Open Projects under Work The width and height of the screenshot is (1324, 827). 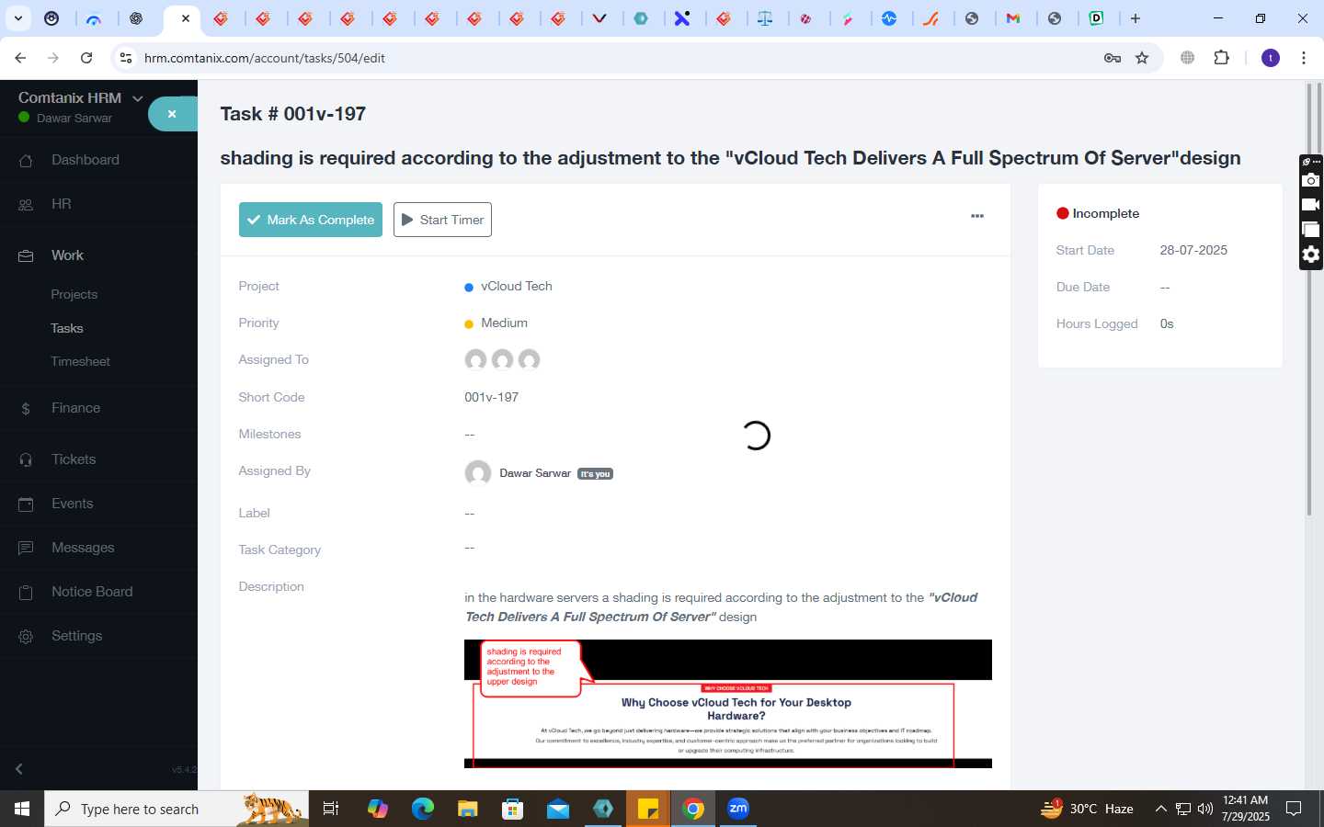[x=74, y=295]
